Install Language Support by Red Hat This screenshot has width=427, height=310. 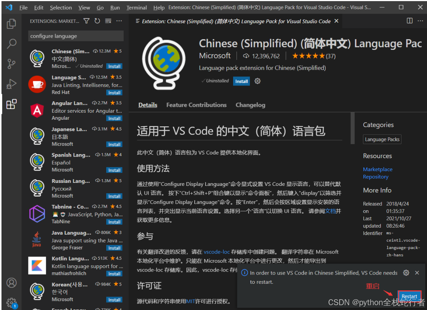tap(114, 93)
